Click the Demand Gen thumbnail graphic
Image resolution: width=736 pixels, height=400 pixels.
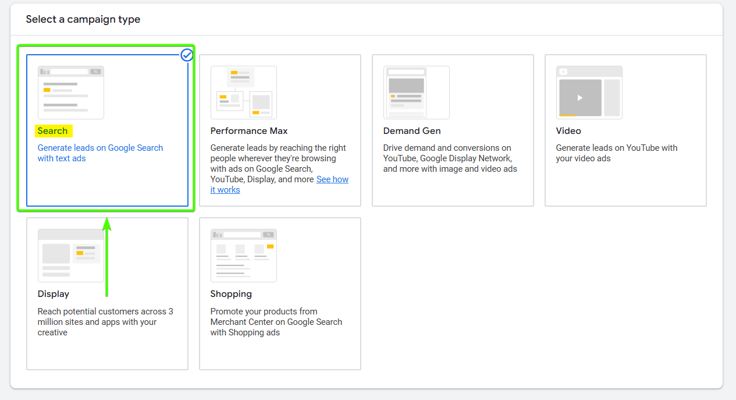click(x=417, y=91)
